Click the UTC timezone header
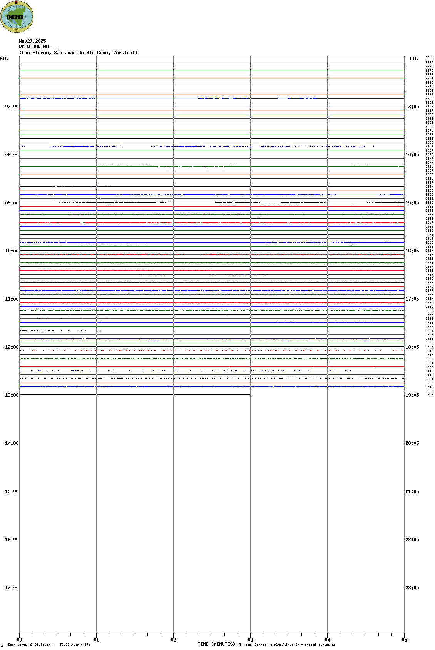Screen dimensions: 435x650 point(413,58)
